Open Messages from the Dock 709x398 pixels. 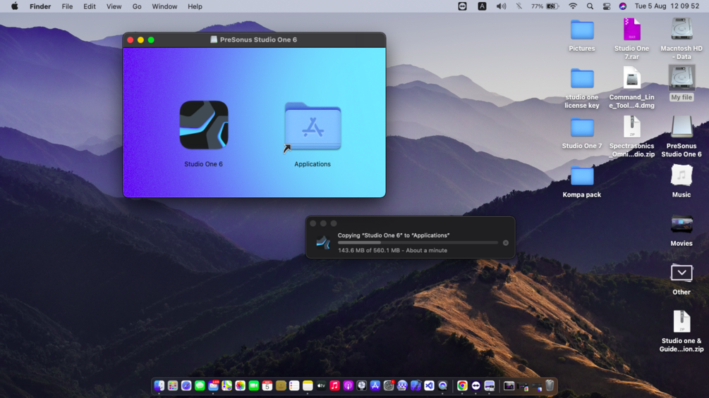tap(200, 386)
